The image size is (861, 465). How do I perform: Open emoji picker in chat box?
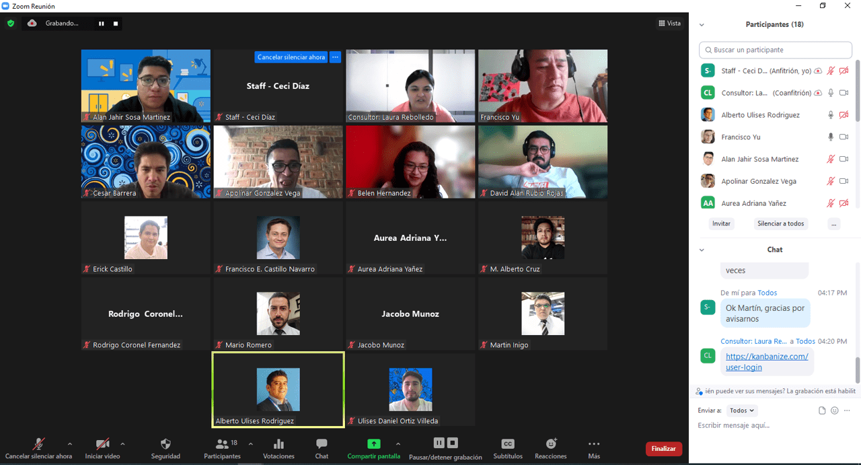[x=835, y=410]
